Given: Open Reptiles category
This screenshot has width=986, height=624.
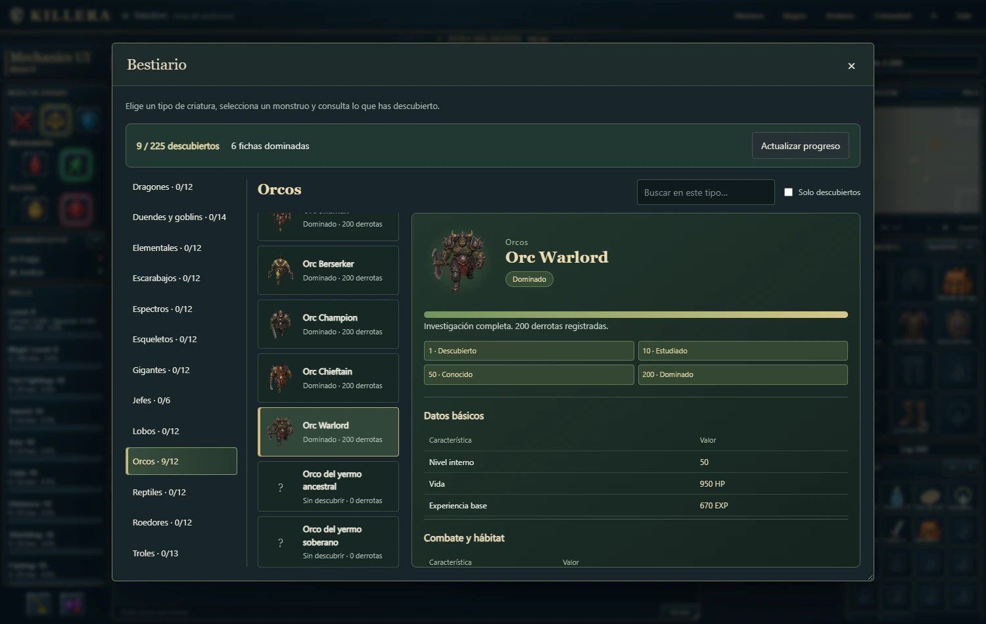Looking at the screenshot, I should [181, 492].
